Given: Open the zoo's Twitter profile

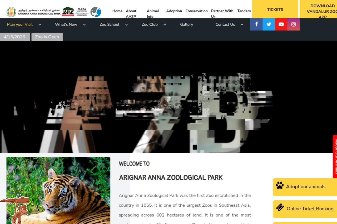Looking at the screenshot, I should coord(269,24).
